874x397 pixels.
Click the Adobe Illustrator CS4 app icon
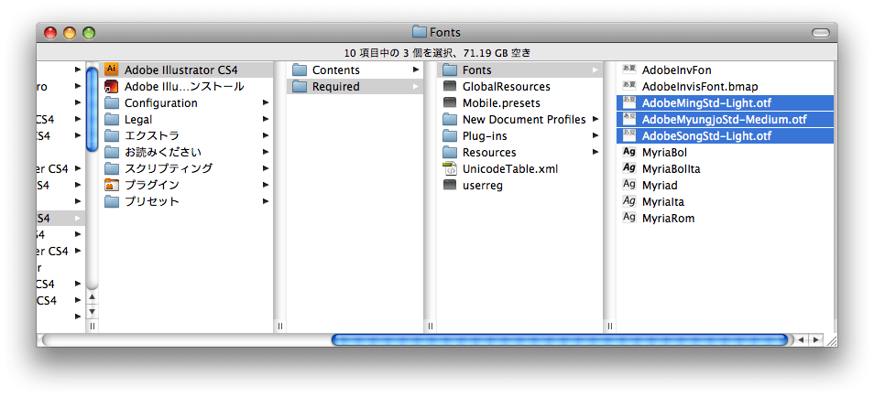(x=112, y=70)
